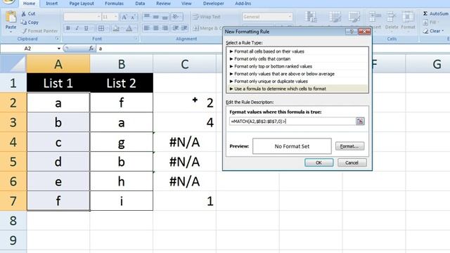This screenshot has width=450, height=253.
Task: Click the Font Color letter icon
Action: [129, 28]
